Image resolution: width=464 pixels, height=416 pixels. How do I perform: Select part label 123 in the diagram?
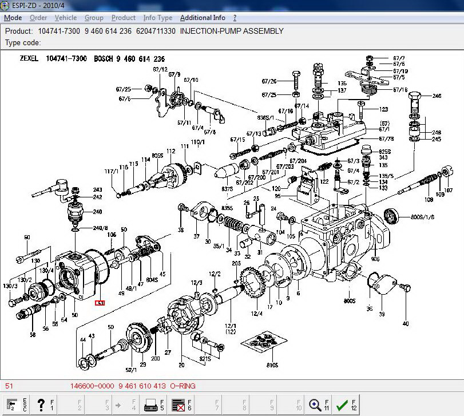[383, 109]
